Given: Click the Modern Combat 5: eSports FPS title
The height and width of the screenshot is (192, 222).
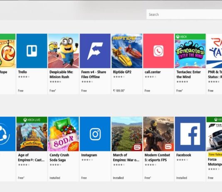Looking at the screenshot, I should pyautogui.click(x=157, y=158).
